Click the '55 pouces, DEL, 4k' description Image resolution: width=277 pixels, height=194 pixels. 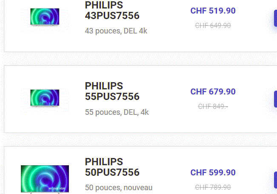[117, 112]
